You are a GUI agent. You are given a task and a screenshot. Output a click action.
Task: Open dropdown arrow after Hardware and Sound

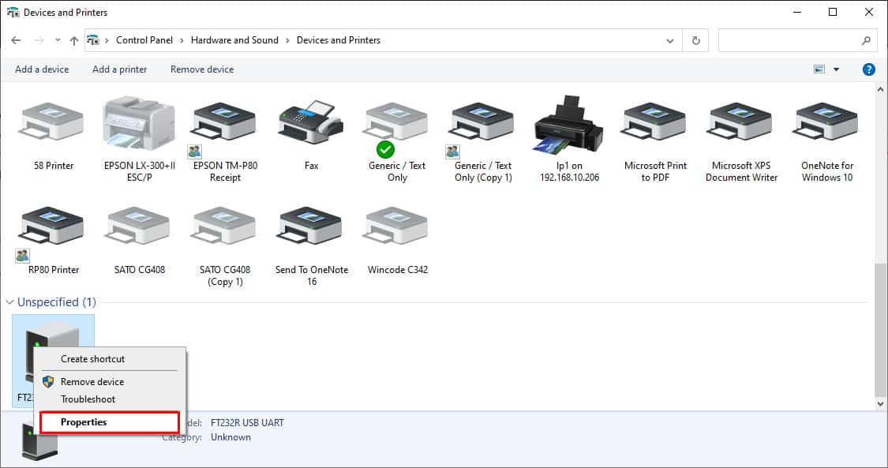pos(287,40)
